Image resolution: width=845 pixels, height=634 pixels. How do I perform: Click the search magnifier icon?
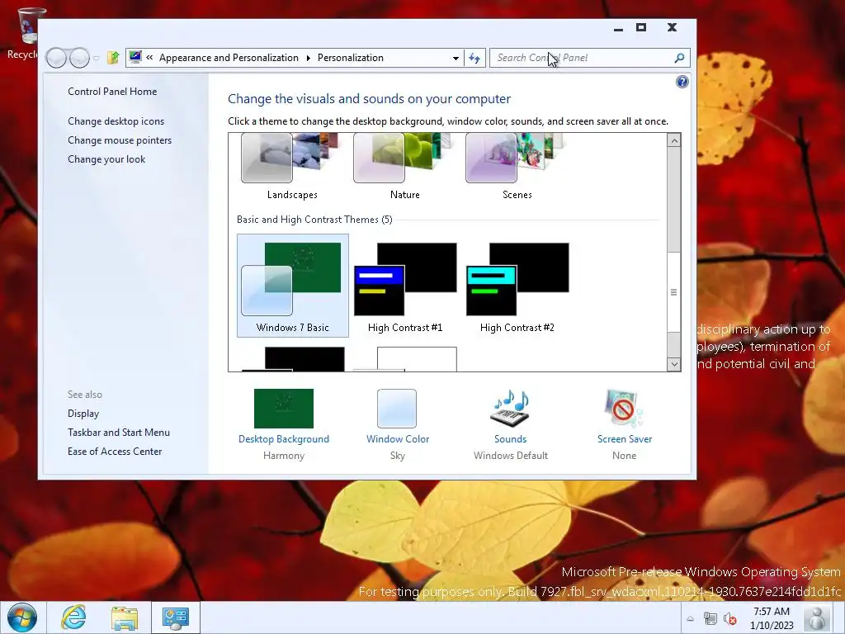pos(680,58)
